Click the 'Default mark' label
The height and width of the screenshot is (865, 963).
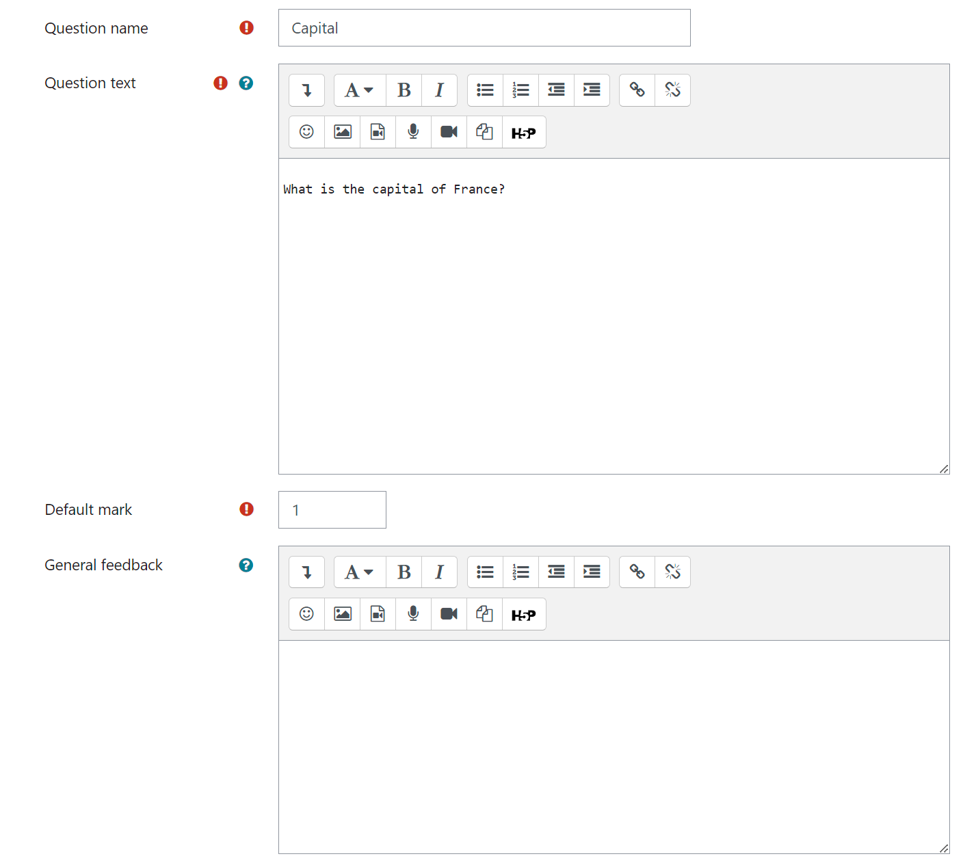pyautogui.click(x=88, y=509)
